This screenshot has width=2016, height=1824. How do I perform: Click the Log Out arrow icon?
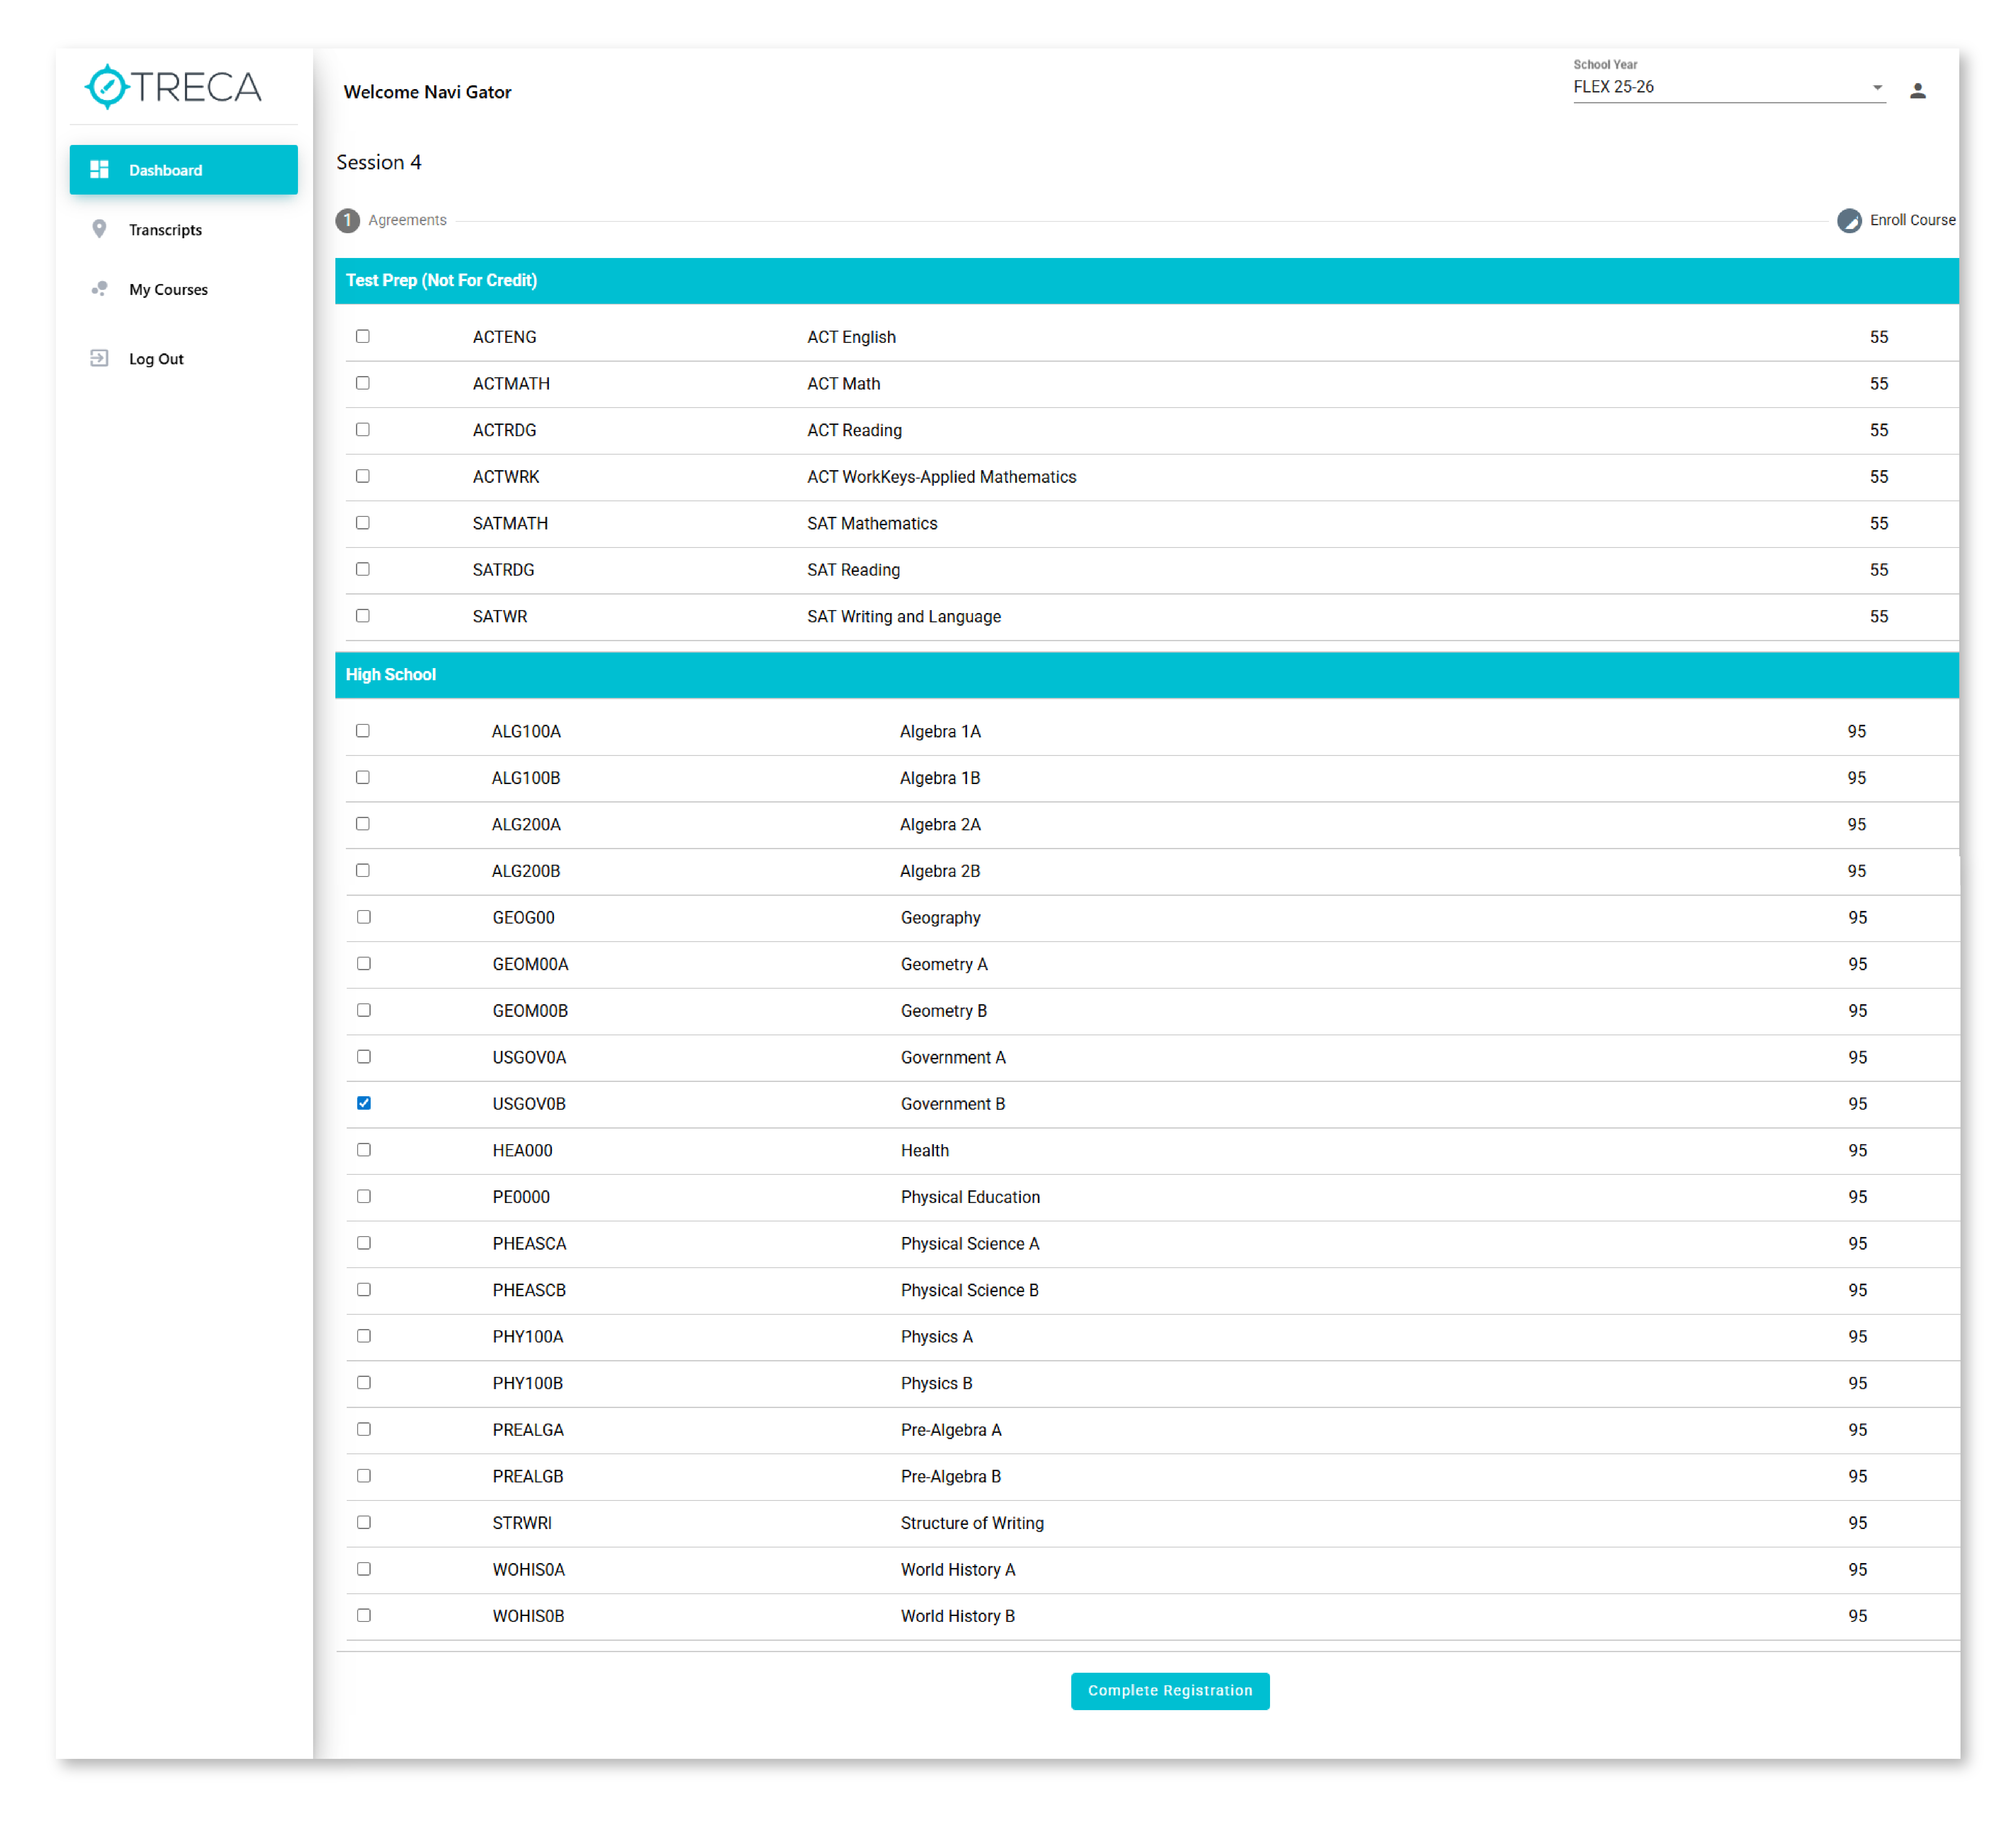click(99, 358)
